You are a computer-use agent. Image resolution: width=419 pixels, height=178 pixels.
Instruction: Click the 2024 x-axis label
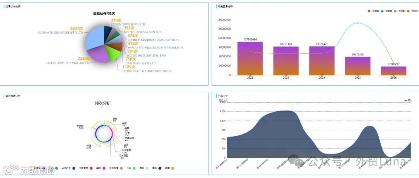[x=322, y=78]
